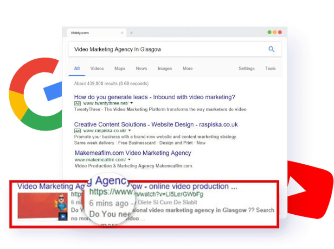Open a new tab with plus button
This screenshot has height=249, width=334.
131,33
